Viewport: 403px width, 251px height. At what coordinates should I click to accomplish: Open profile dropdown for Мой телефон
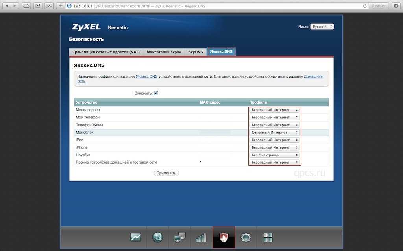point(274,117)
